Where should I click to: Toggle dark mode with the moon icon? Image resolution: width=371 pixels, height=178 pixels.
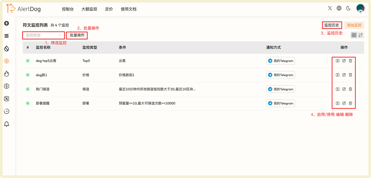(x=348, y=8)
